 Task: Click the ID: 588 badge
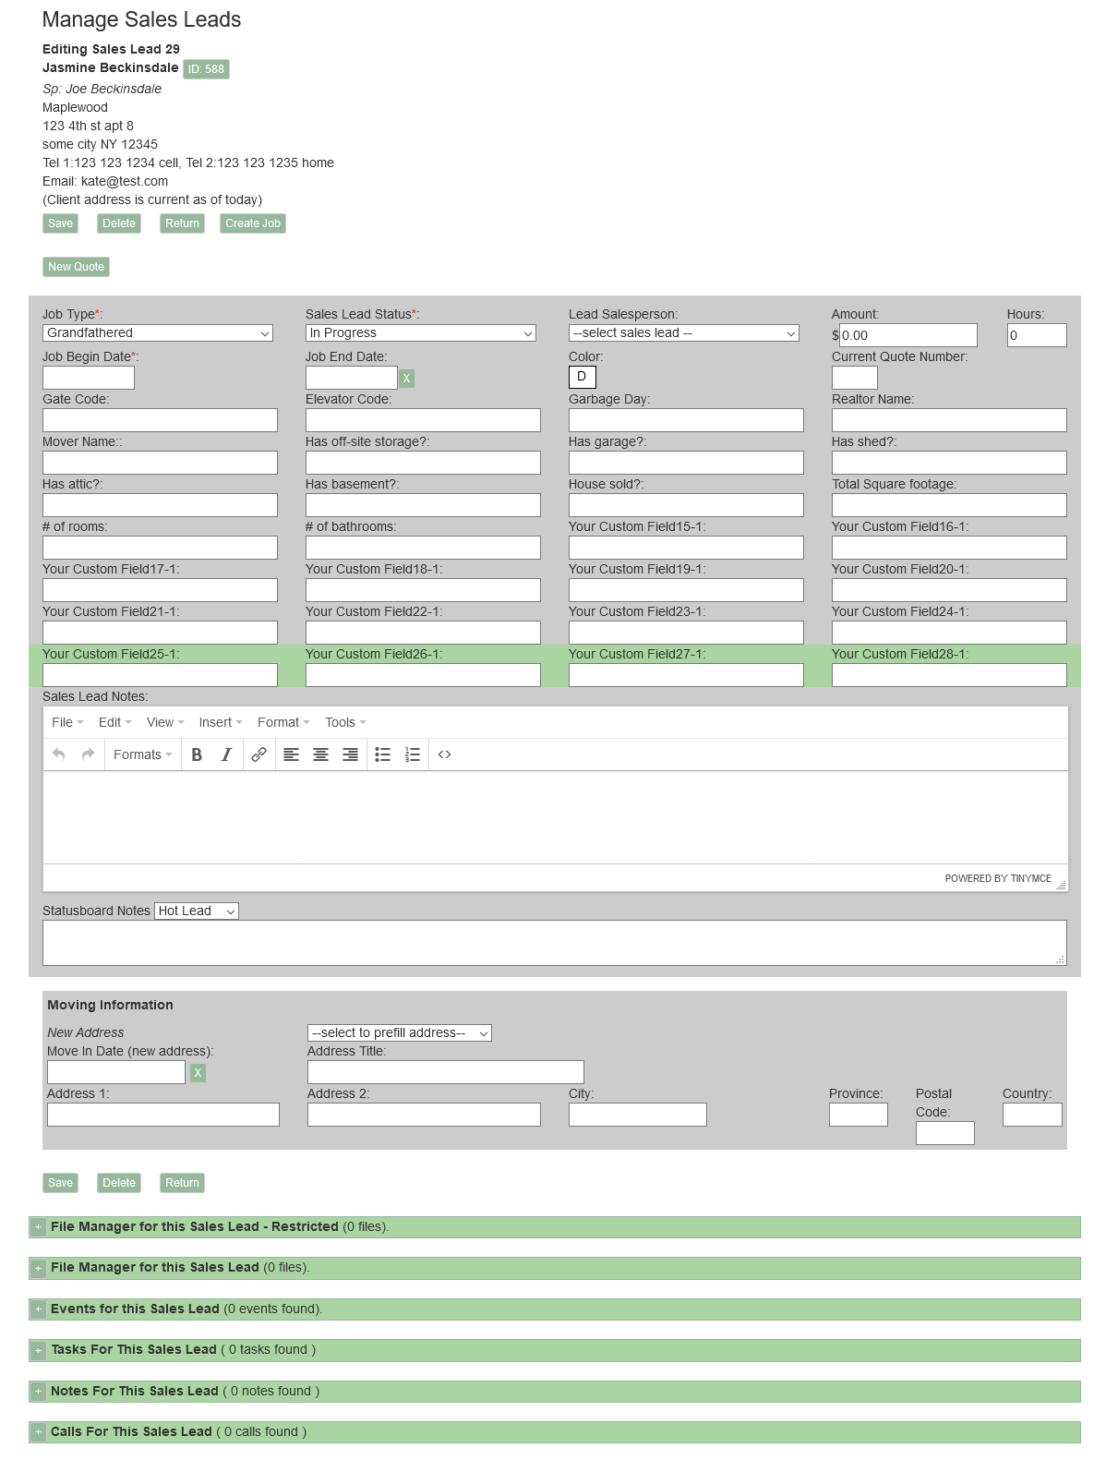206,69
